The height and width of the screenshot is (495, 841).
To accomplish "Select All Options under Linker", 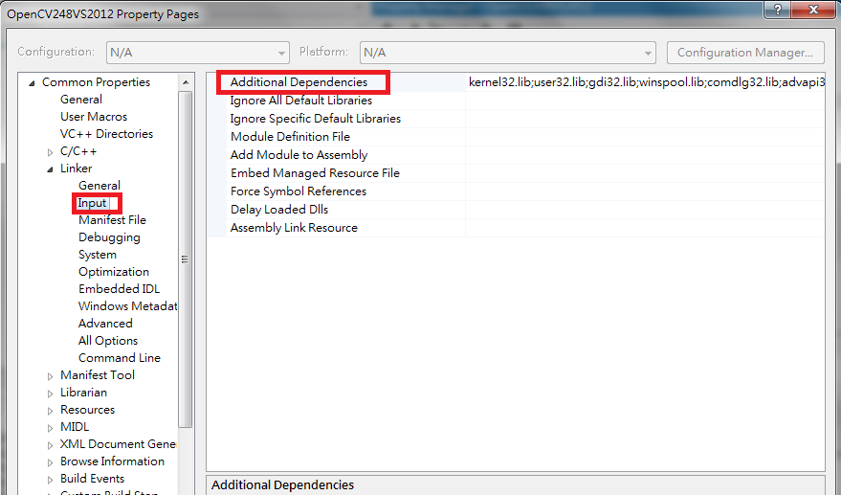I will point(108,341).
